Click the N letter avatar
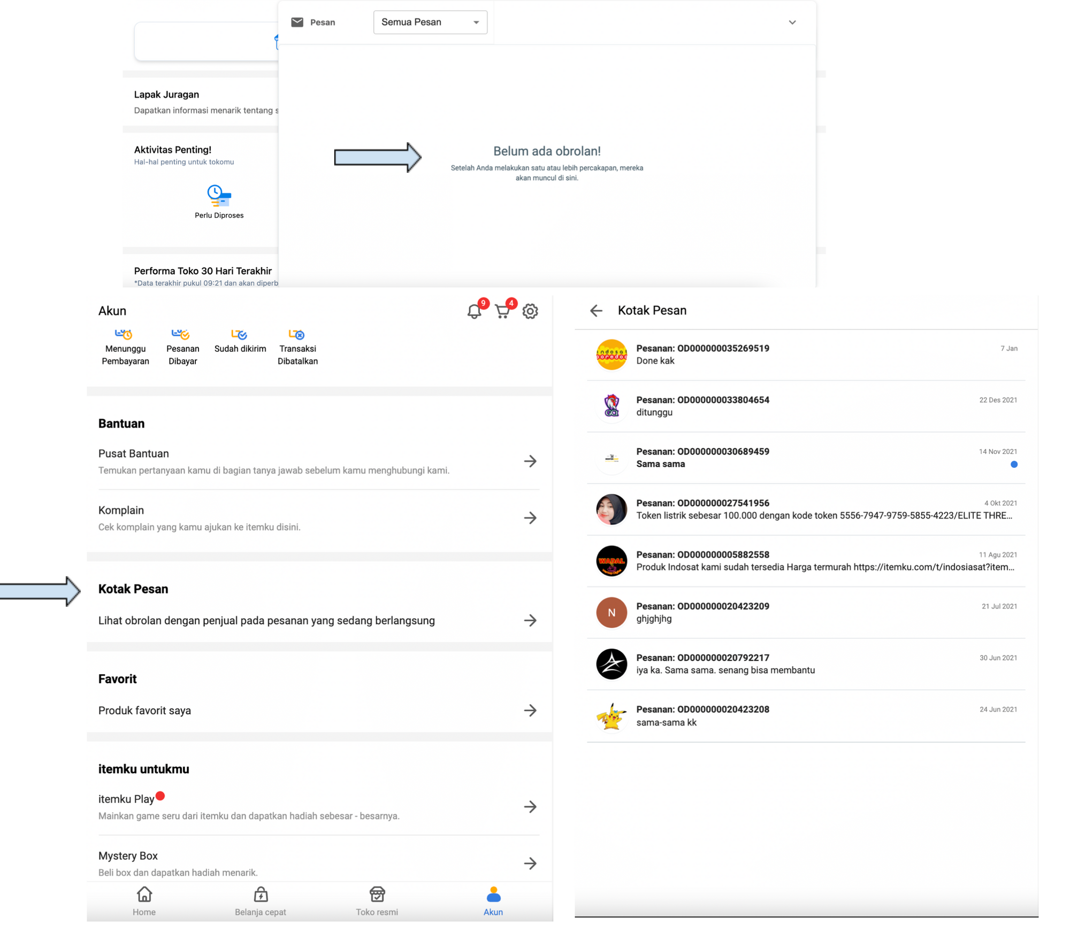 click(612, 613)
